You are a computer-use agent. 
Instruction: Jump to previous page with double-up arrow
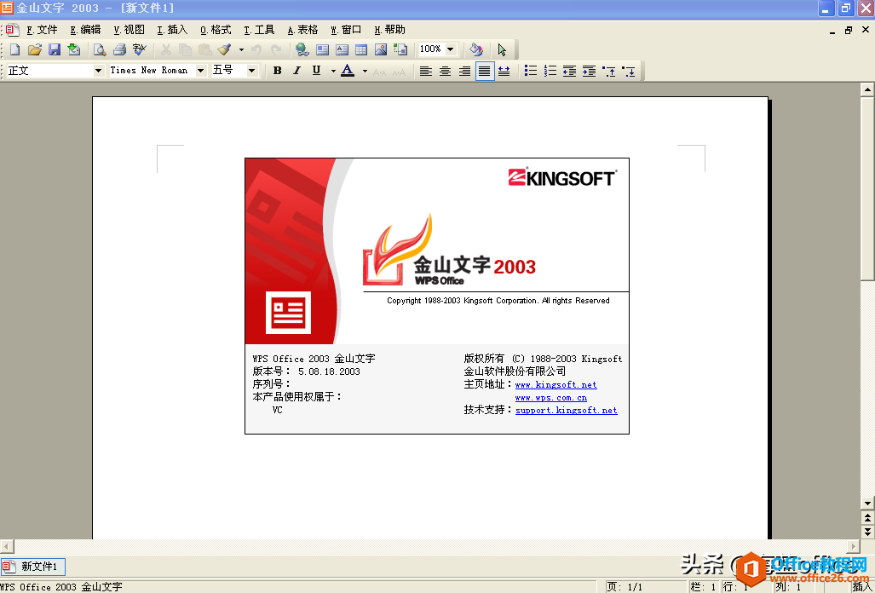(x=867, y=517)
